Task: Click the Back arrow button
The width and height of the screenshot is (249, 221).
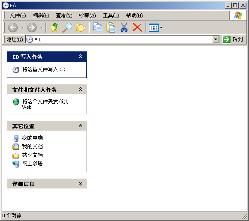Action: click(x=13, y=27)
